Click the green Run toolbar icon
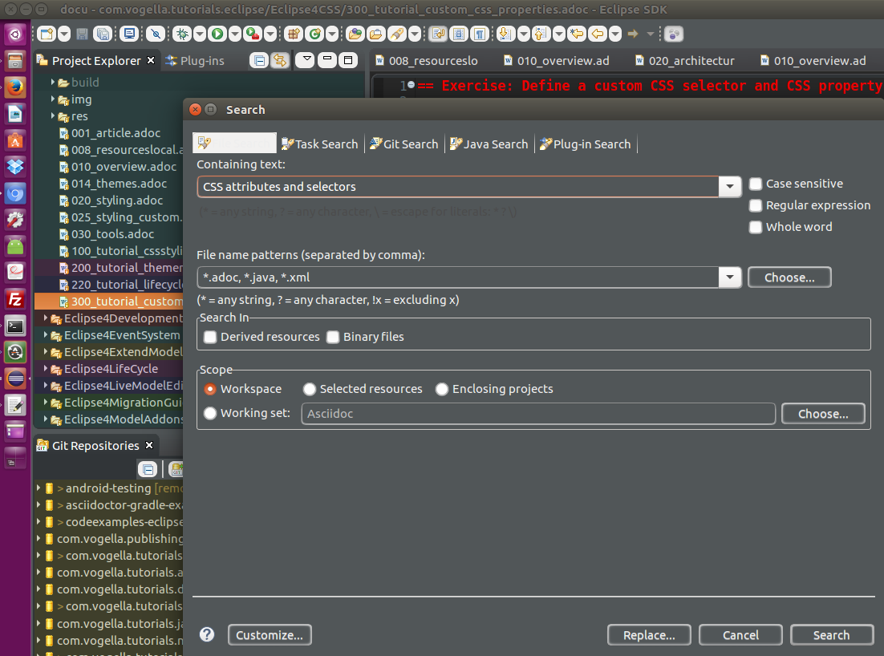This screenshot has width=884, height=656. tap(217, 34)
